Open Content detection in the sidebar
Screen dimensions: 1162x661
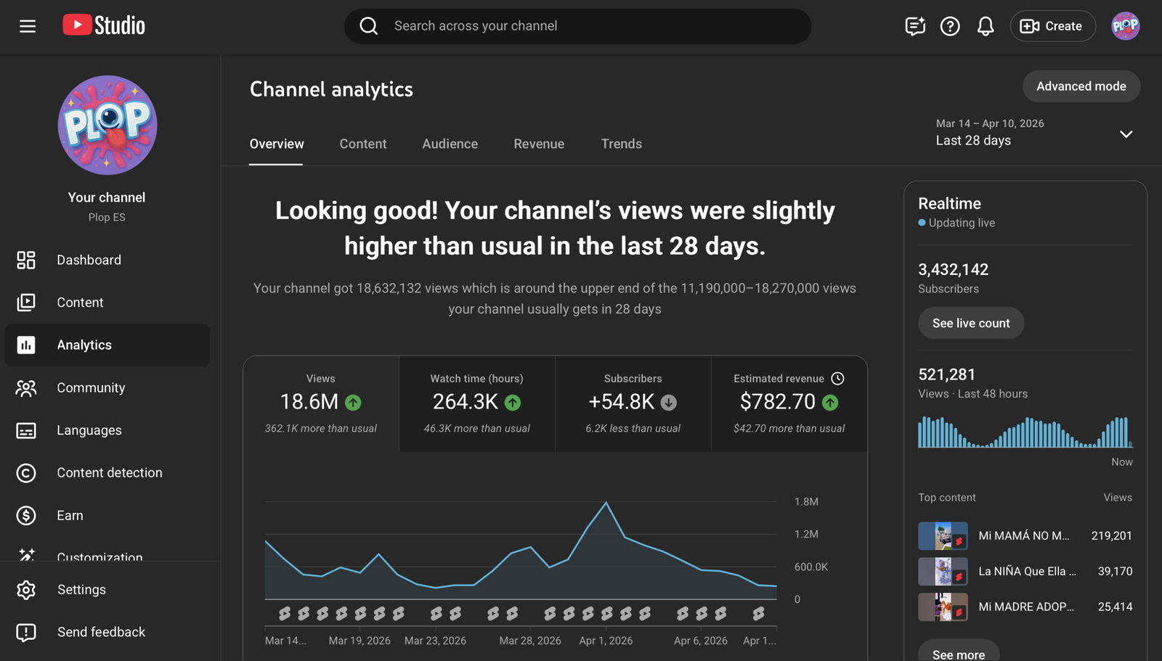pos(109,472)
